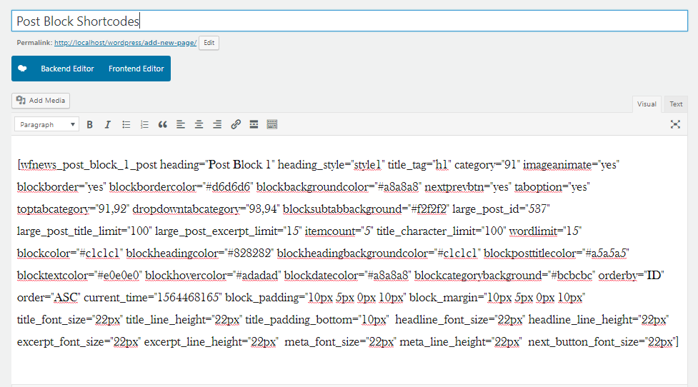This screenshot has height=387, width=698.
Task: Switch to the Visual editor tab
Action: tap(647, 104)
